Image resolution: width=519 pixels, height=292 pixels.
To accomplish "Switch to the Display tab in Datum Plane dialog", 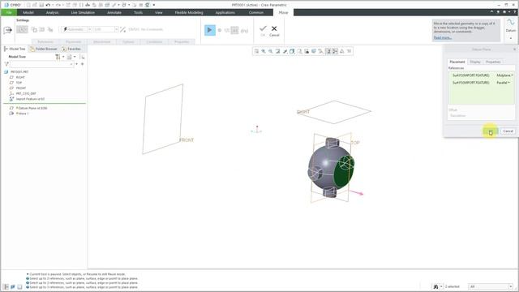I will 475,62.
